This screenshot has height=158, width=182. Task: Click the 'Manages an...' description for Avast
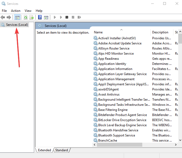click(x=162, y=94)
